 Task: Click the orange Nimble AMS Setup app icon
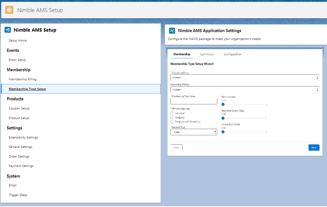[x=9, y=10]
